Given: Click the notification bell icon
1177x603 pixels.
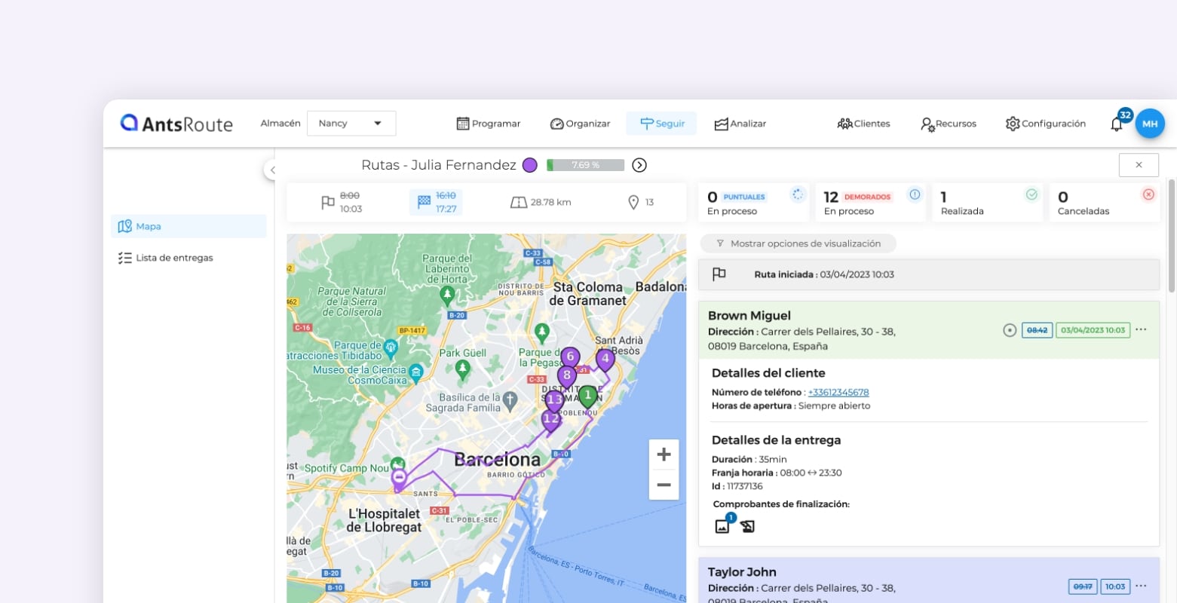Looking at the screenshot, I should (1117, 124).
